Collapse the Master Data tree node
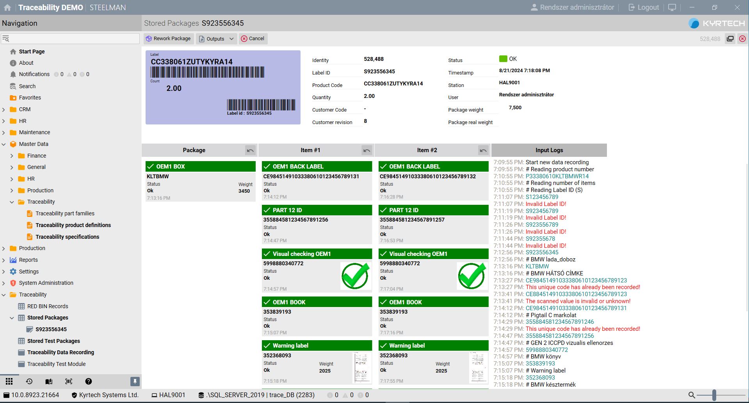 4,144
